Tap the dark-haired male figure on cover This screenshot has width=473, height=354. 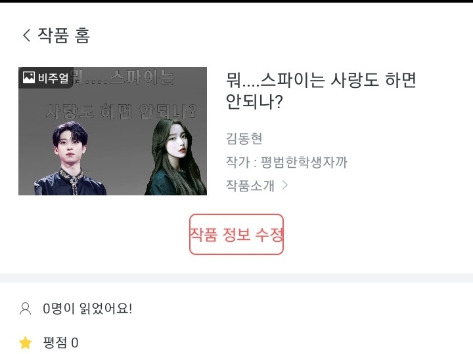pos(70,159)
